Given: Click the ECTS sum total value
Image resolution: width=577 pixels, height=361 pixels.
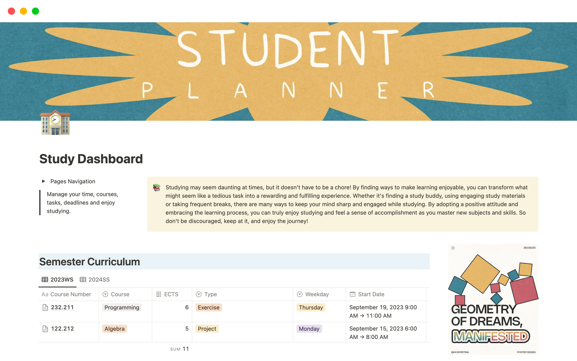Looking at the screenshot, I should (x=185, y=349).
